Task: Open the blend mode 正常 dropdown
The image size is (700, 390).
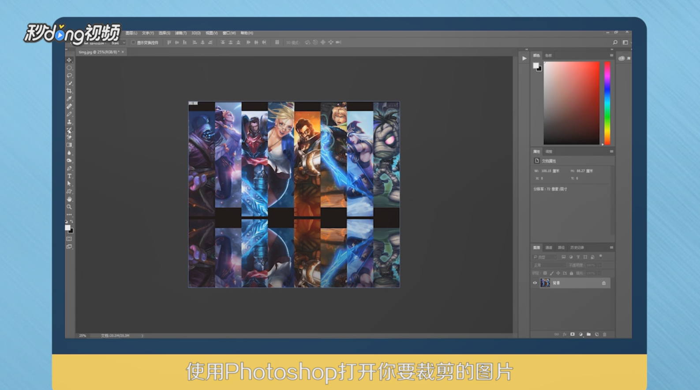Action: tap(549, 265)
